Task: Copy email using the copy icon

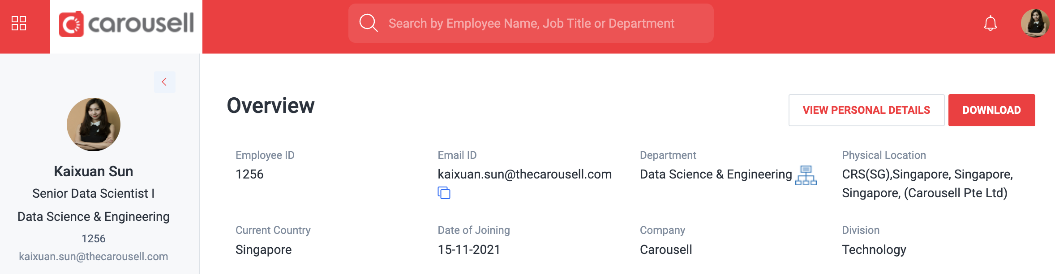Action: click(444, 193)
